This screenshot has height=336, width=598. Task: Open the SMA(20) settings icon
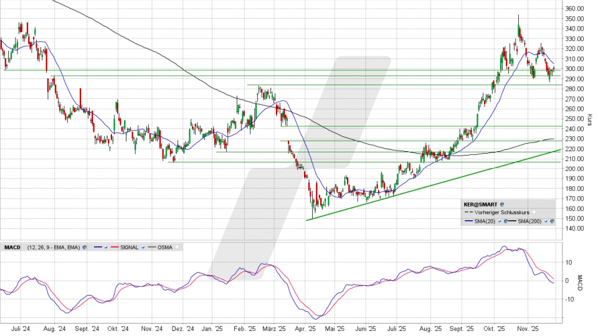tap(506, 221)
